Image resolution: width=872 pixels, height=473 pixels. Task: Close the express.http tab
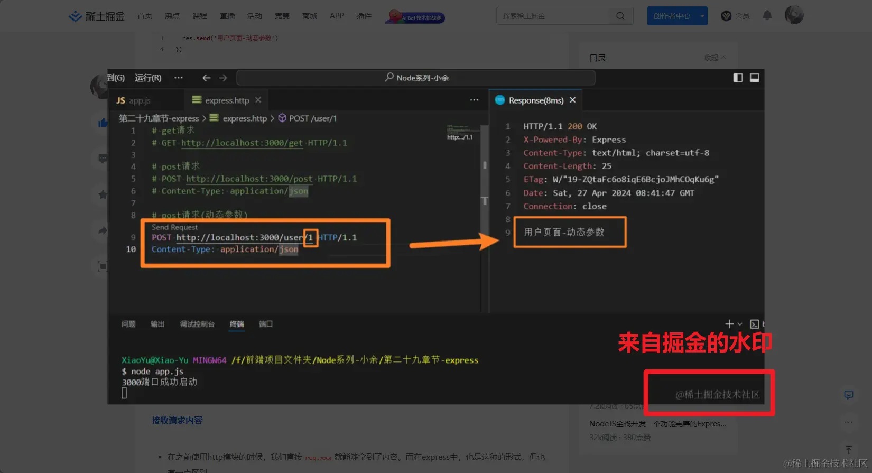coord(258,100)
